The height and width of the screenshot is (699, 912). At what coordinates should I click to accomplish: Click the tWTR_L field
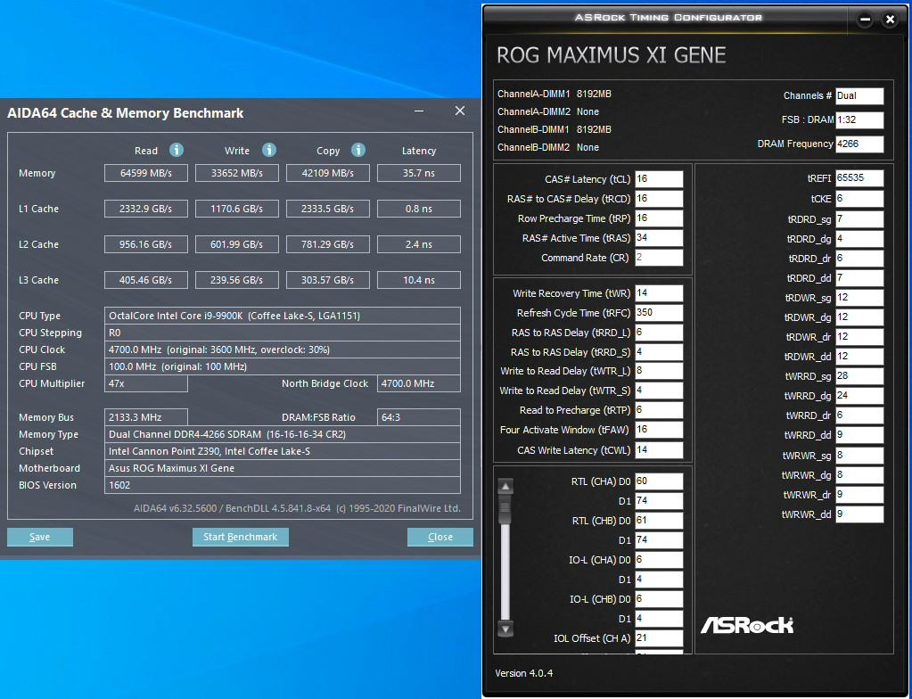(x=659, y=371)
